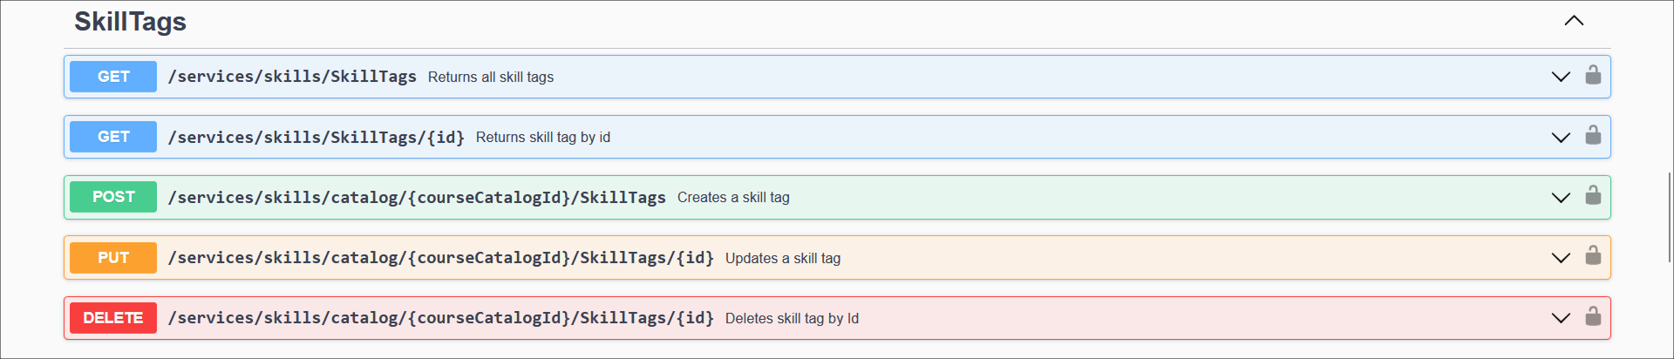Click the GET badge for SkillTags/{id}
This screenshot has height=359, width=1674.
tap(113, 137)
